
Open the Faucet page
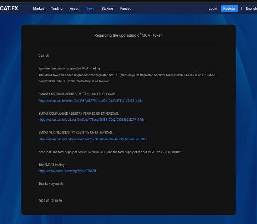tap(125, 9)
